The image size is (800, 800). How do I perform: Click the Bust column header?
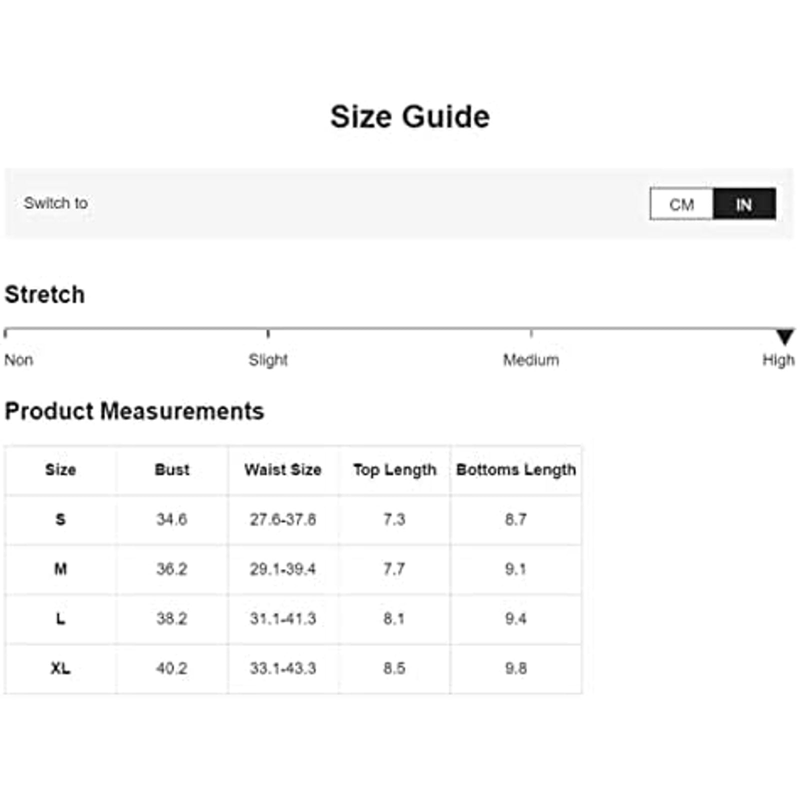tap(172, 470)
